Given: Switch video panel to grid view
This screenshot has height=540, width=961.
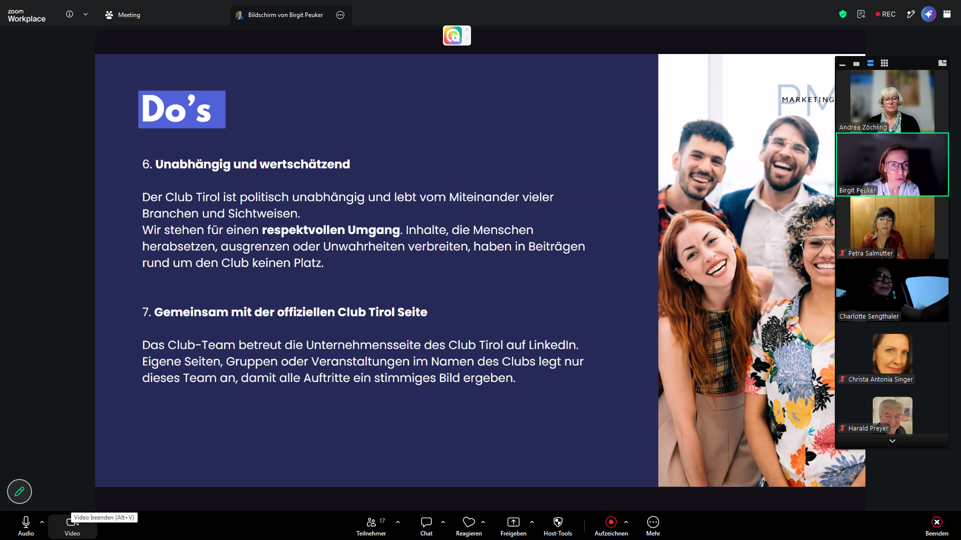Looking at the screenshot, I should 884,63.
